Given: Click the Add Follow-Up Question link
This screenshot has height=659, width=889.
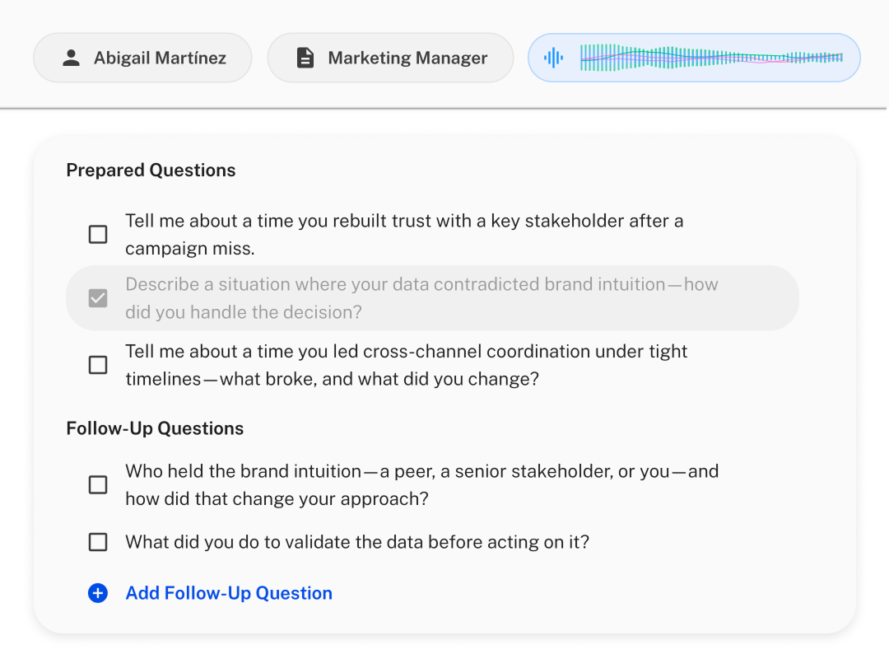Looking at the screenshot, I should [x=229, y=593].
